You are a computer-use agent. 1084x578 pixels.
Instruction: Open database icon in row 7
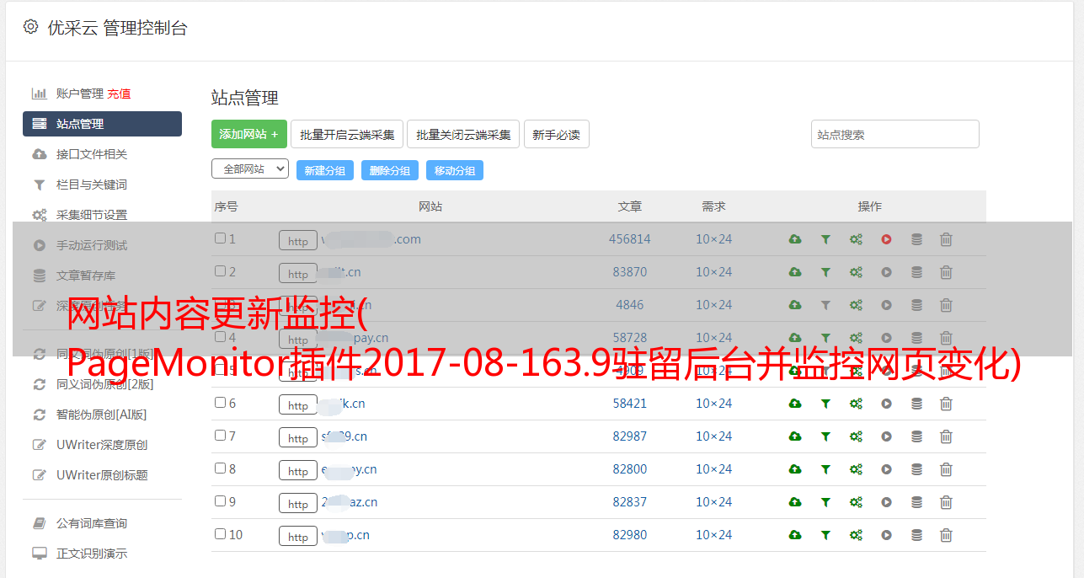pos(916,436)
